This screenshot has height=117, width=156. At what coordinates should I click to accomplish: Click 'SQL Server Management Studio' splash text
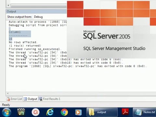coord(114,48)
